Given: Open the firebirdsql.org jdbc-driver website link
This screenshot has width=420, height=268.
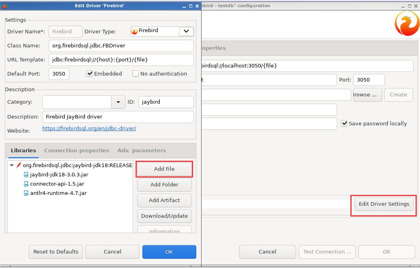Looking at the screenshot, I should point(89,129).
